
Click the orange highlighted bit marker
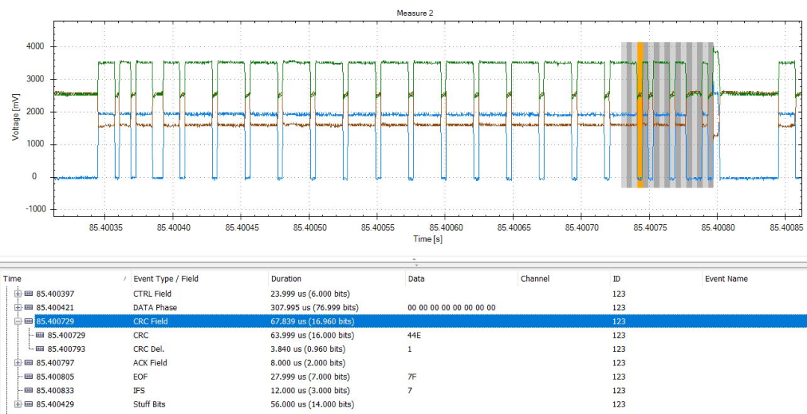pyautogui.click(x=640, y=114)
